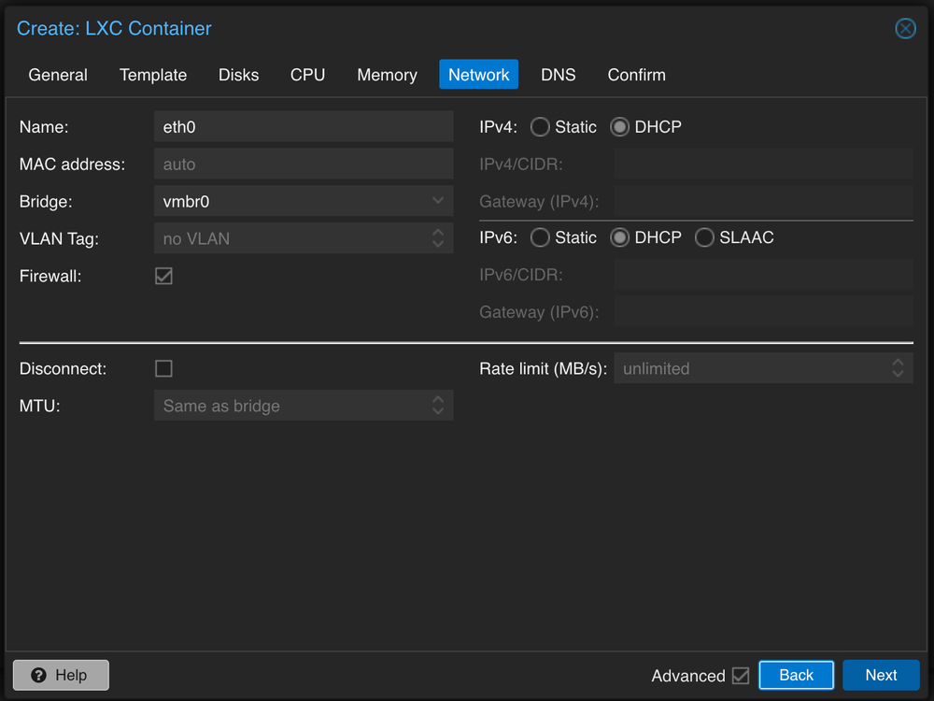Check the Disconnect option

pyautogui.click(x=163, y=368)
